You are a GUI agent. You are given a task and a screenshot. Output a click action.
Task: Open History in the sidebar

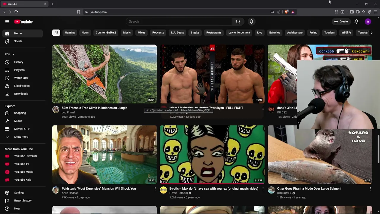click(23, 62)
